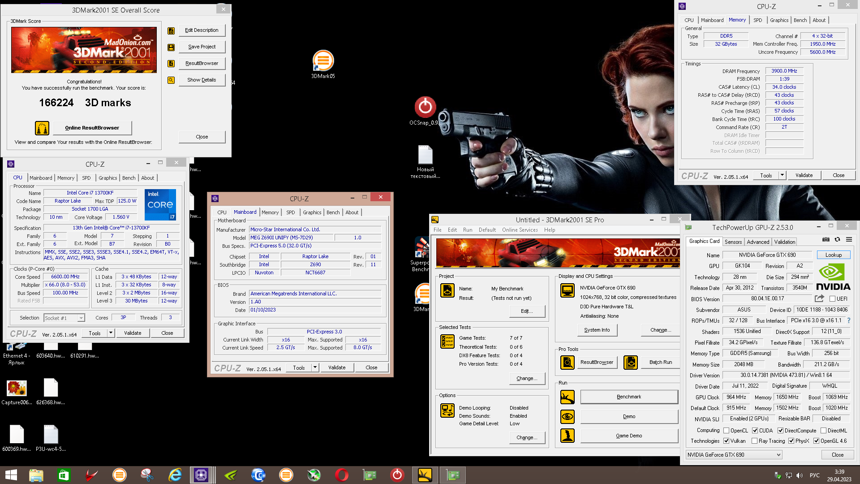This screenshot has height=484, width=860.
Task: Click the monitor icon under Display and CPU Settings
Action: 568,290
